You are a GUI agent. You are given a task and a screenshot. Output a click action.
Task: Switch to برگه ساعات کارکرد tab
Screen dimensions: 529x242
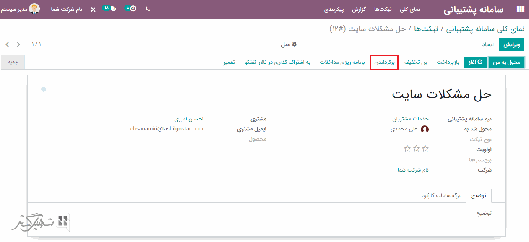pyautogui.click(x=441, y=196)
